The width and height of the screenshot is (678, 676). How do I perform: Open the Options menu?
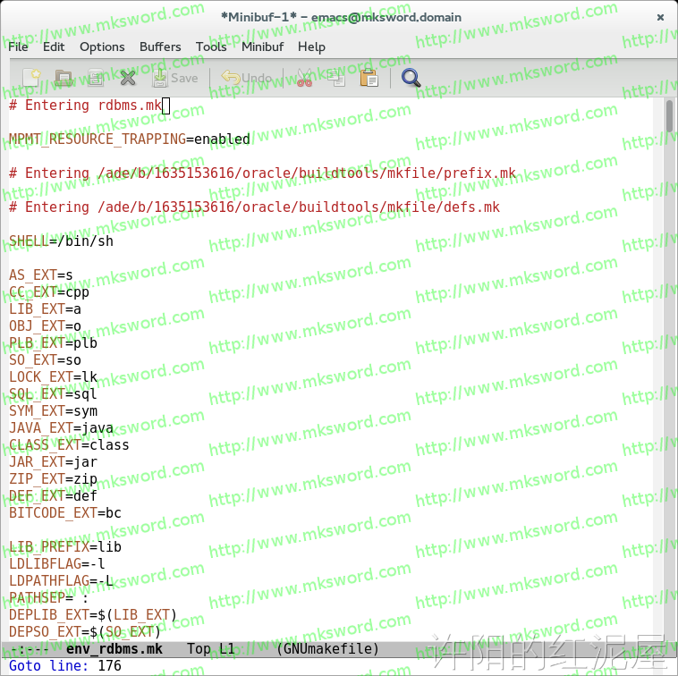coord(102,46)
